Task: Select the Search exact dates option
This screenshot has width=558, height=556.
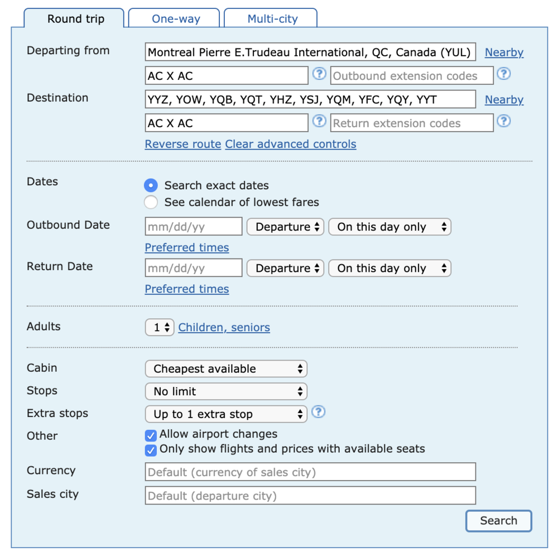Action: click(x=151, y=185)
